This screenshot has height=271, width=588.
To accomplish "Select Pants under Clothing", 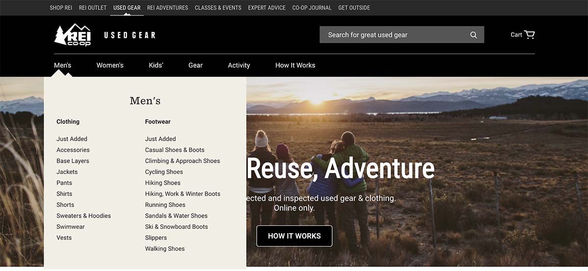I will tap(64, 183).
